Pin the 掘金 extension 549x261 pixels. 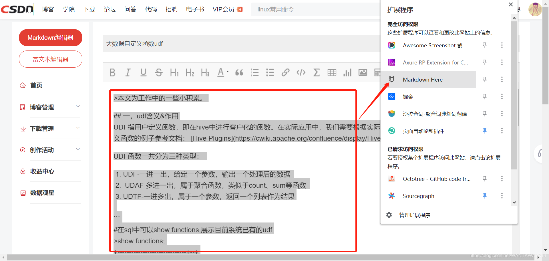pos(485,96)
